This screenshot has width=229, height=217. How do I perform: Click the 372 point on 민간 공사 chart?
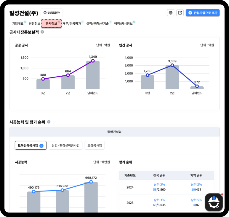(x=197, y=86)
